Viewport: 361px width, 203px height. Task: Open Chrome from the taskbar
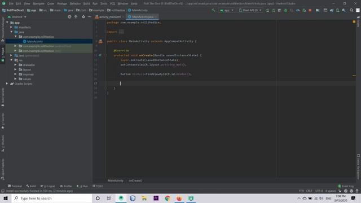click(x=168, y=198)
